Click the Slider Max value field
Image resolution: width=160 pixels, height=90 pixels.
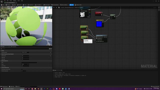point(25,59)
